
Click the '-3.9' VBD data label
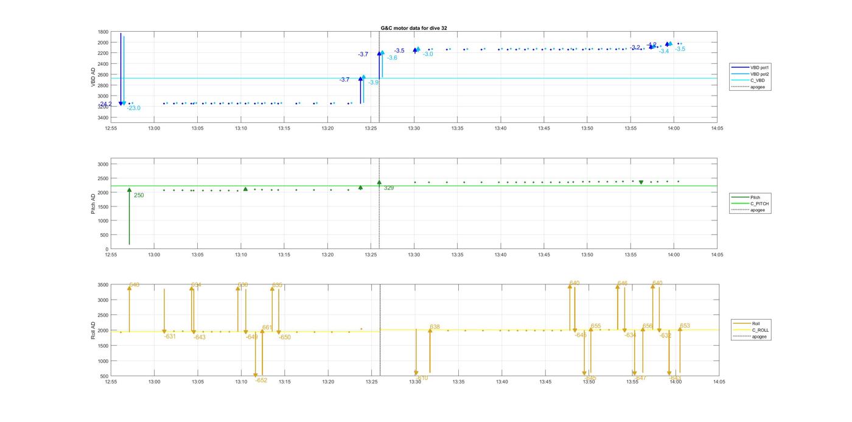click(x=373, y=82)
